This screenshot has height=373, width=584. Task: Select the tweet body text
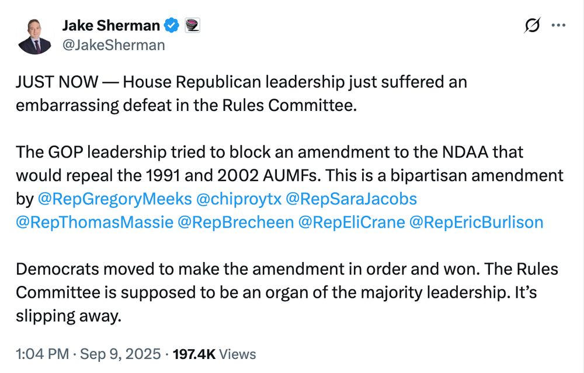coord(234,82)
